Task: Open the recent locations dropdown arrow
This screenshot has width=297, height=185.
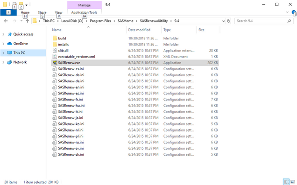Action: click(21, 21)
